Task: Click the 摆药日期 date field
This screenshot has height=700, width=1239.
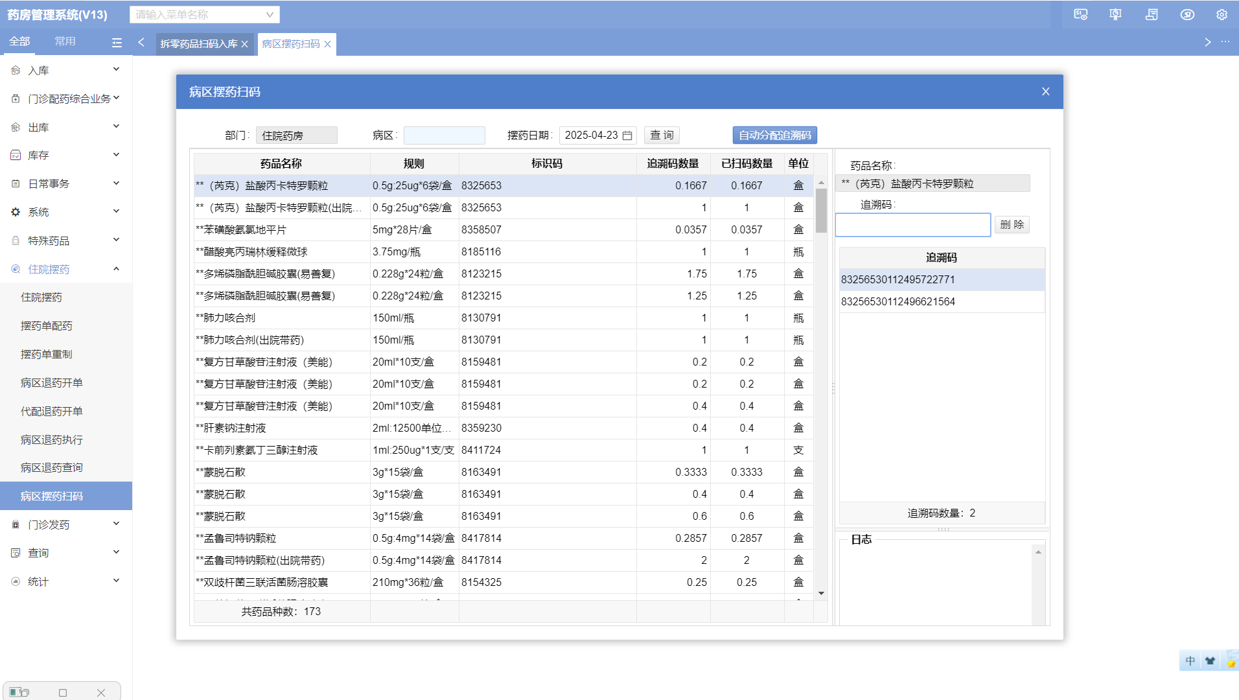Action: 597,135
